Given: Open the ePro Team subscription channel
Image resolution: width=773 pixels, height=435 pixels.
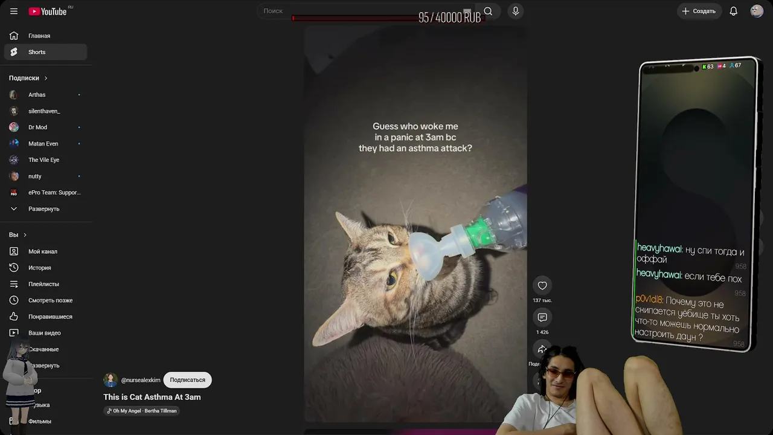Looking at the screenshot, I should 46,193.
